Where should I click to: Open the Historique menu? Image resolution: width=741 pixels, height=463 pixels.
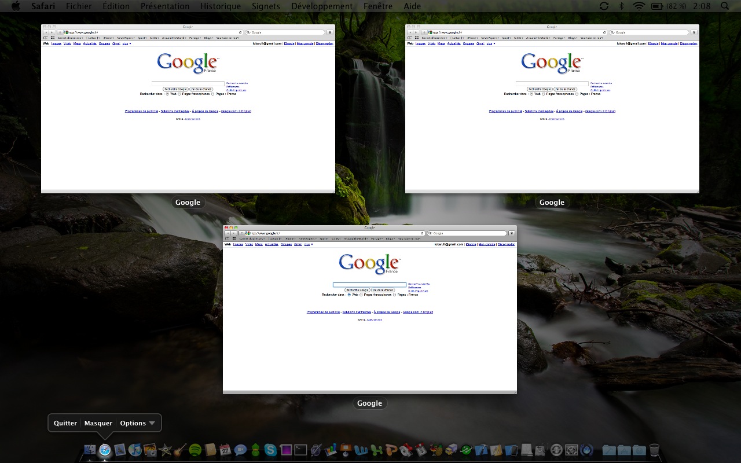221,6
